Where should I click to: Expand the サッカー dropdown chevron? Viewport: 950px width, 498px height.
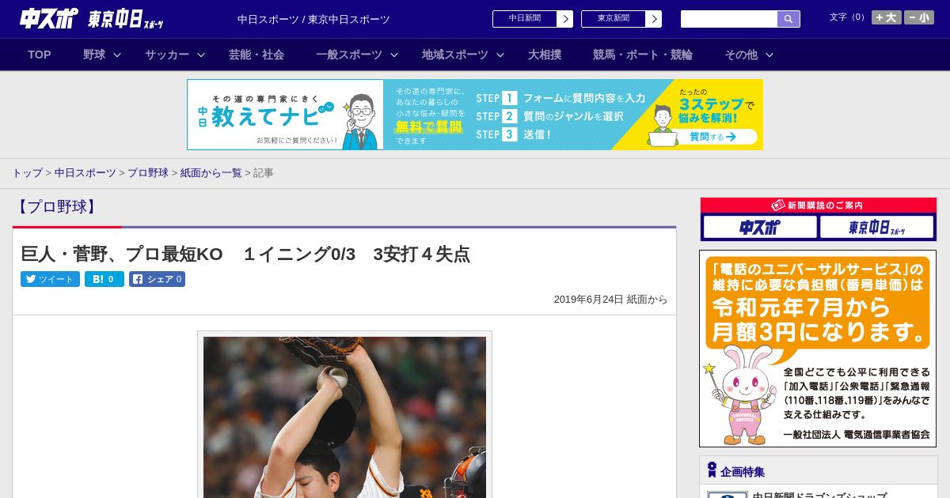[x=201, y=55]
